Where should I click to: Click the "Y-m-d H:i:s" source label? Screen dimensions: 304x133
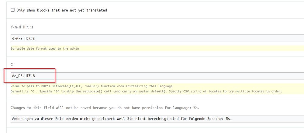pyautogui.click(x=22, y=27)
